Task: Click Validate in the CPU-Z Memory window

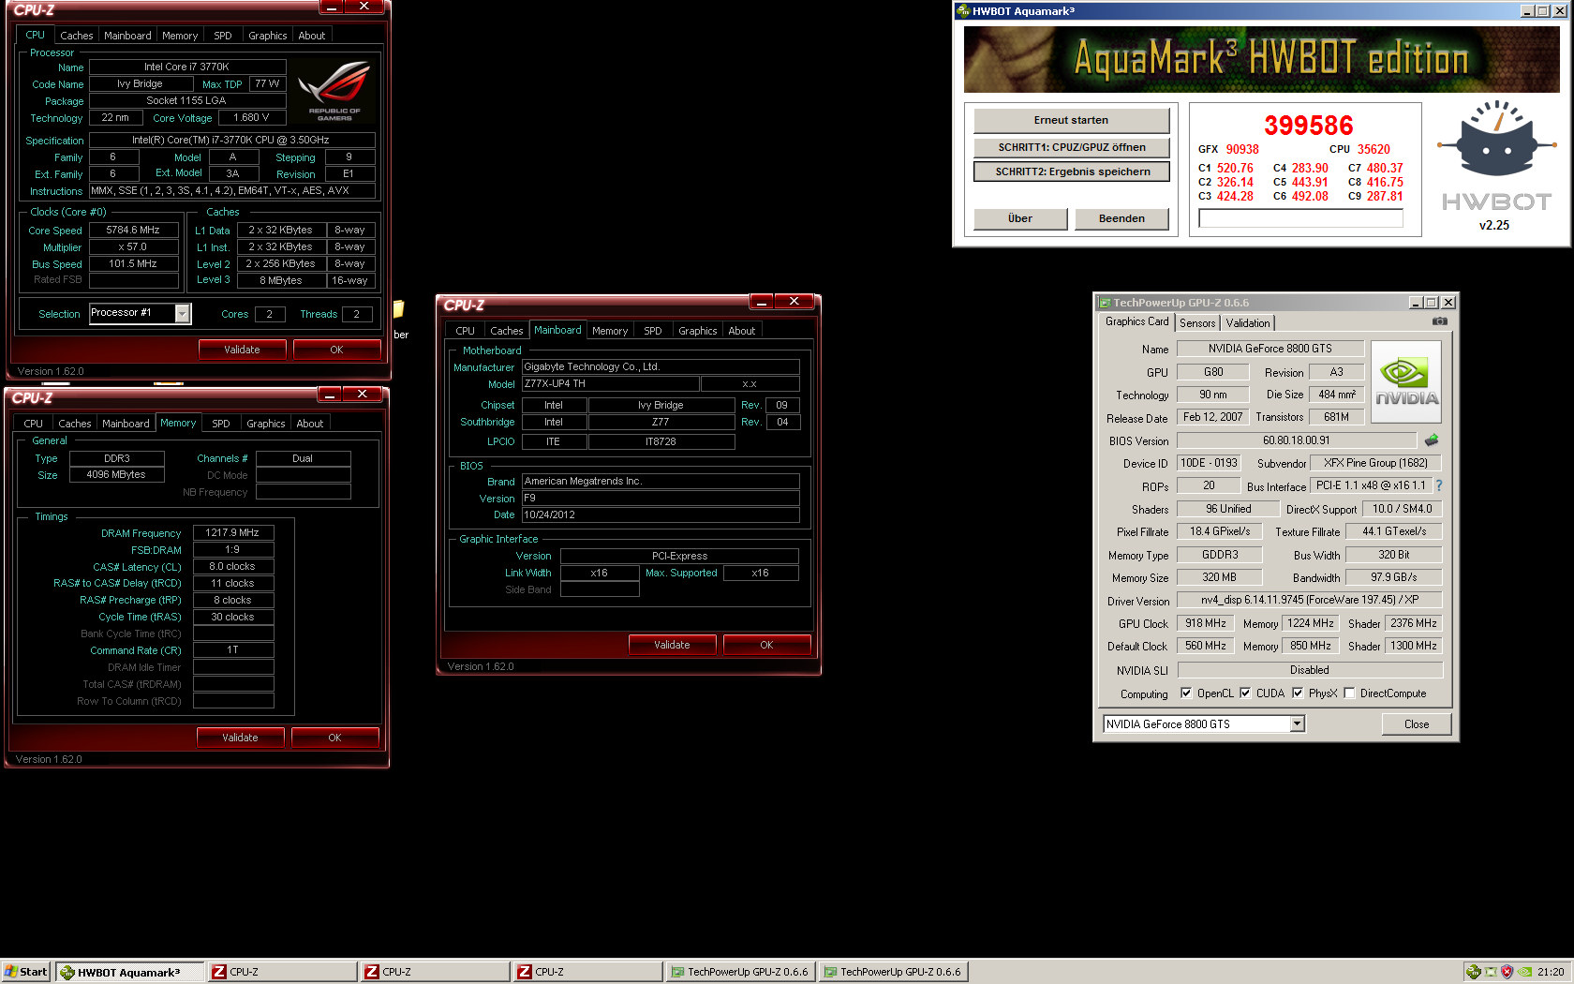Action: [x=240, y=738]
